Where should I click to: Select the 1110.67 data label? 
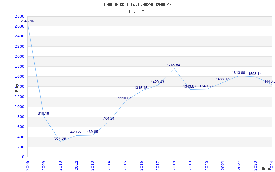click(125, 98)
